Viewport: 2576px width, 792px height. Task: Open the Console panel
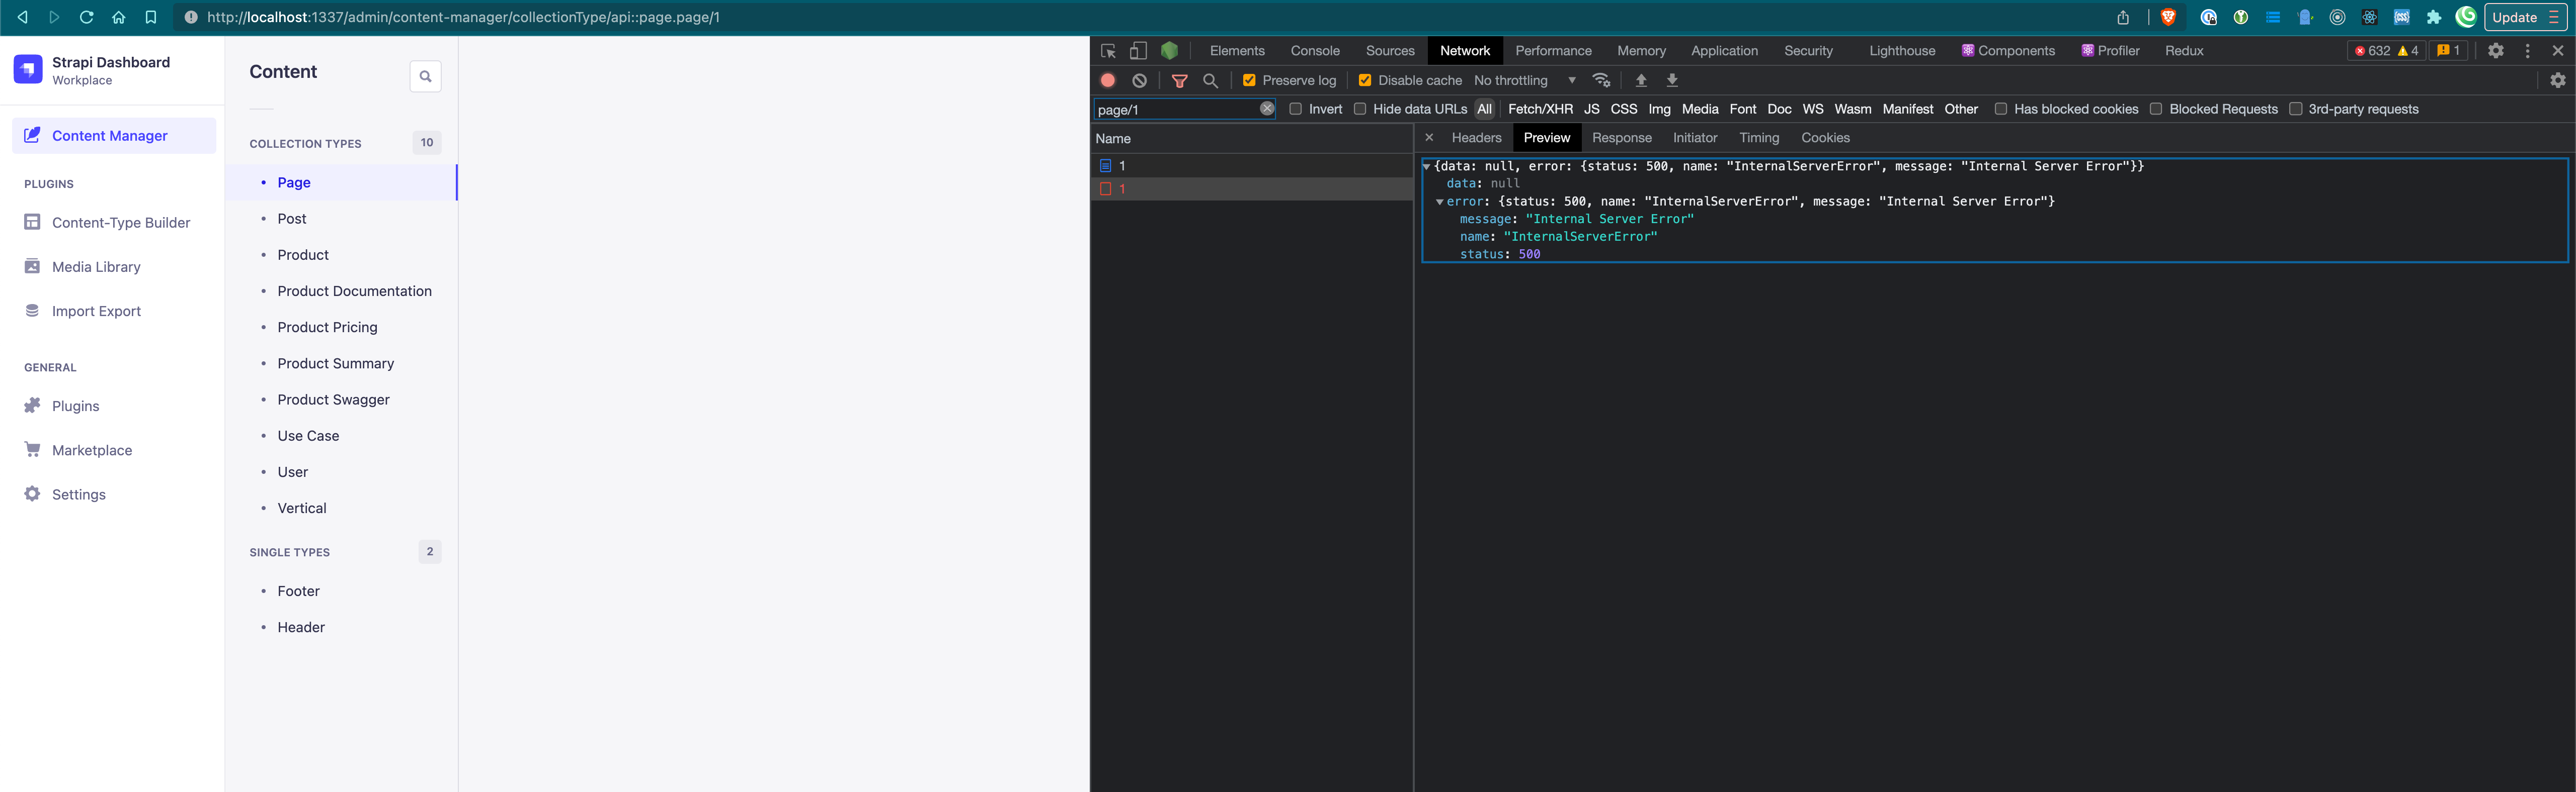point(1315,50)
